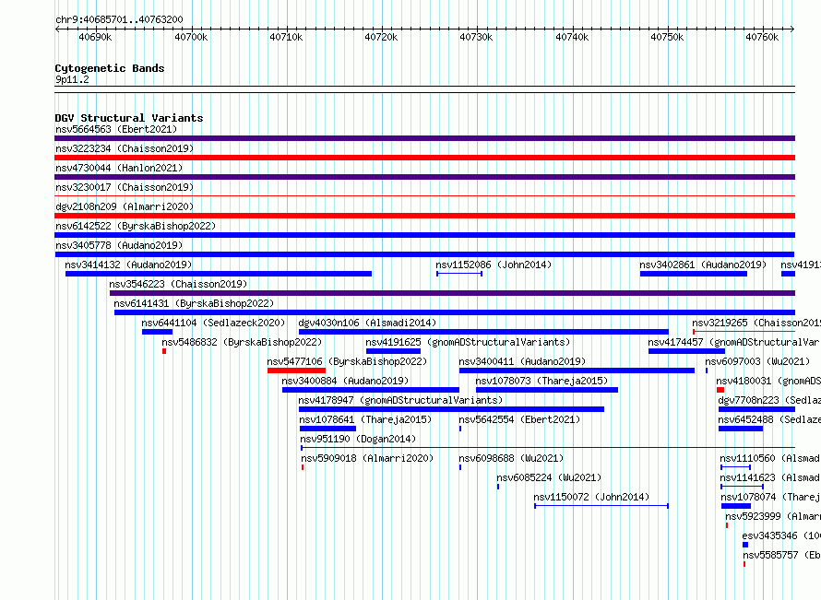Click the nsv951190 (Dogan2014) label
The image size is (821, 600).
point(358,439)
